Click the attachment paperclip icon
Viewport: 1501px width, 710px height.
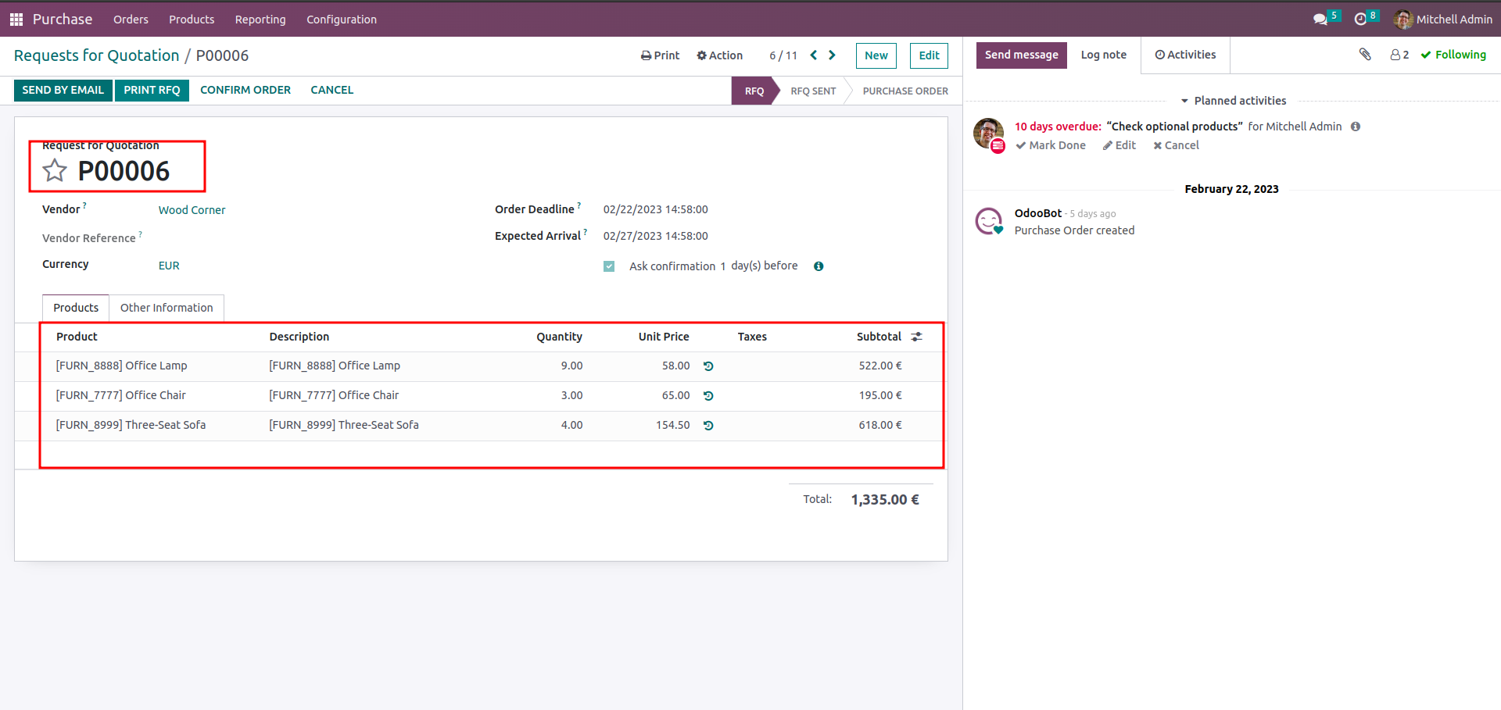(1365, 54)
